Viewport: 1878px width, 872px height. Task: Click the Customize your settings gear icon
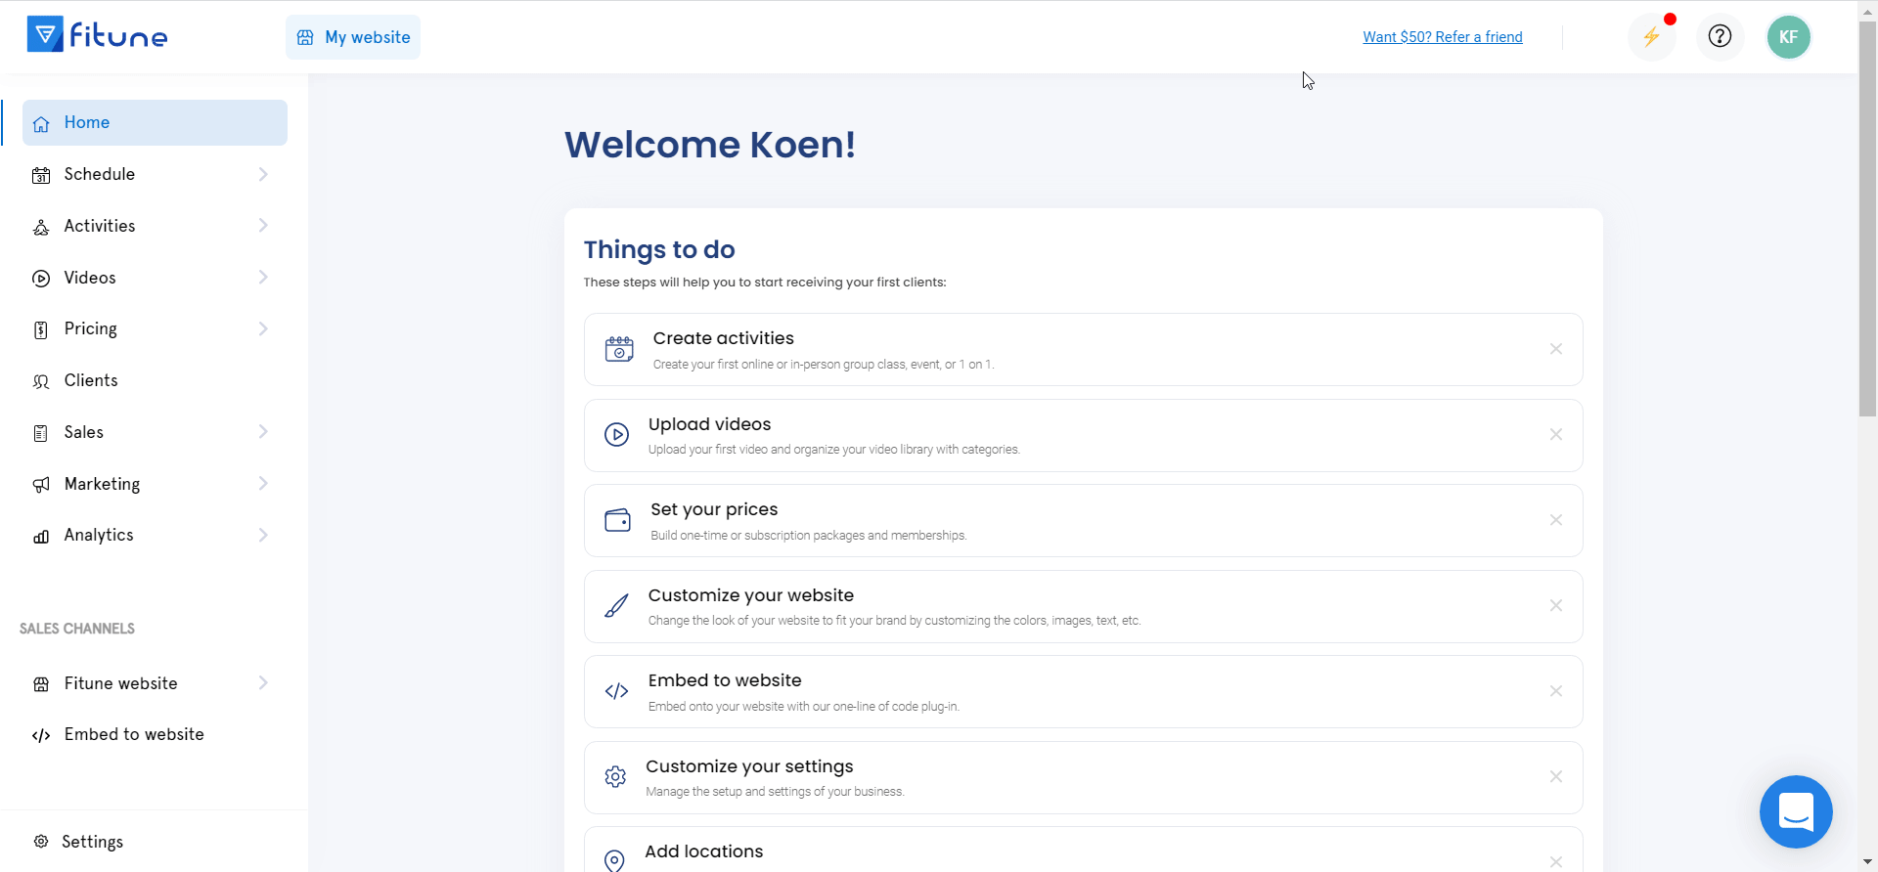pos(615,777)
